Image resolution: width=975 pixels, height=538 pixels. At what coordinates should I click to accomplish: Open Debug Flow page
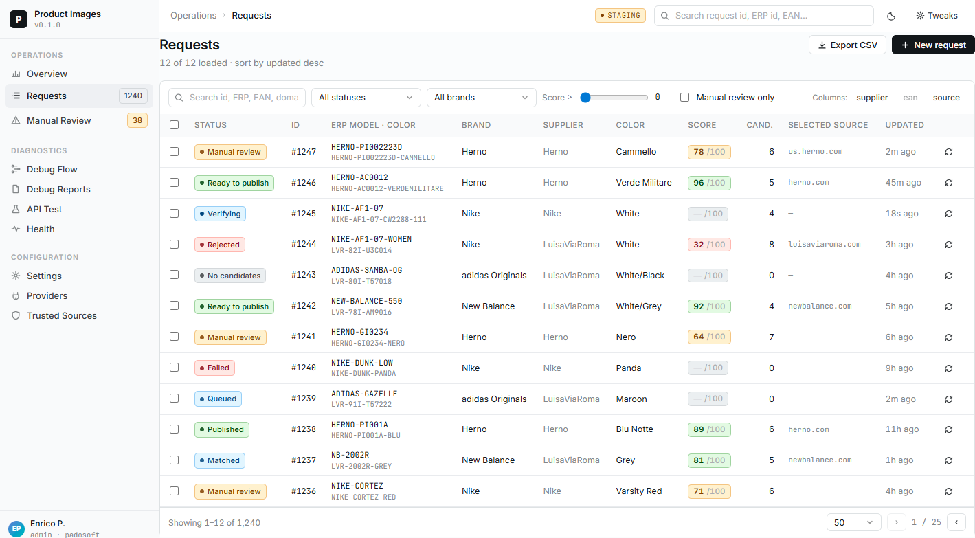click(x=79, y=169)
